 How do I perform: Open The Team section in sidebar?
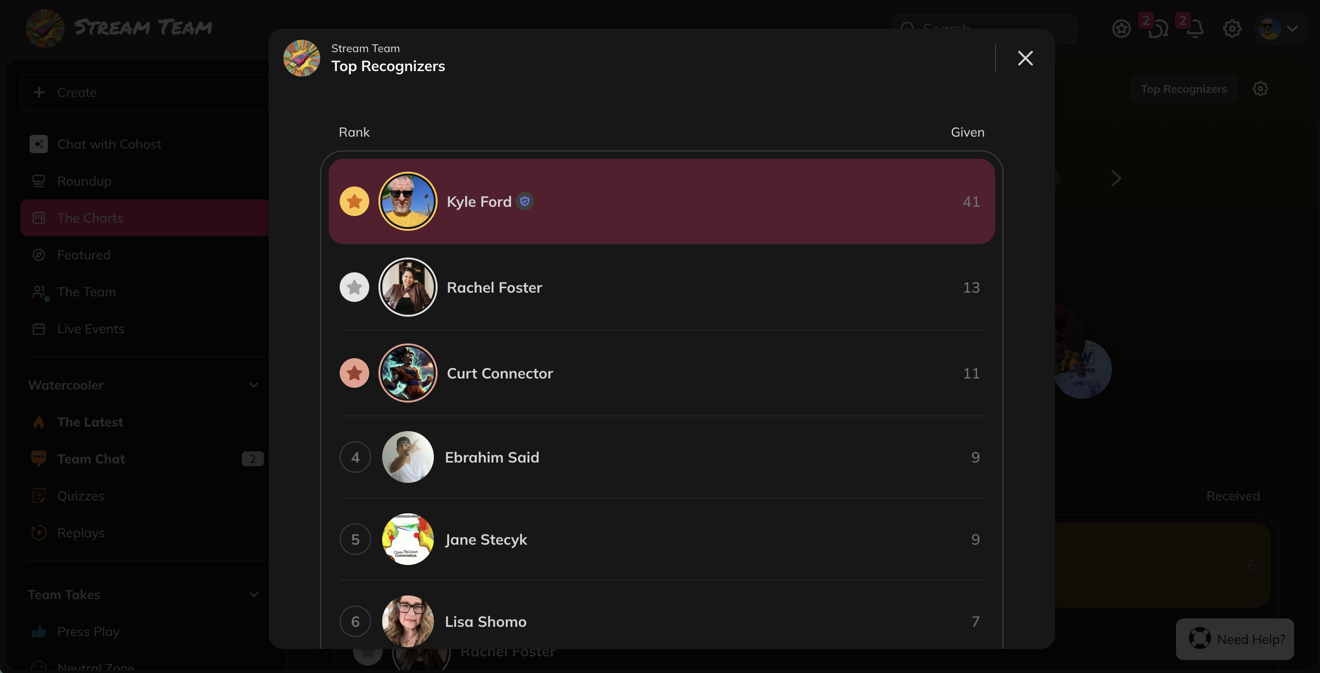click(x=86, y=292)
